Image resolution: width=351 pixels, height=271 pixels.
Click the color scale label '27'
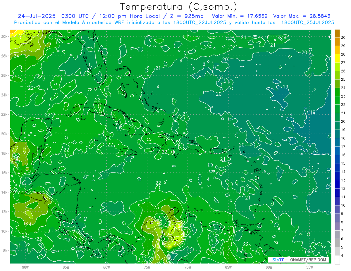(x=343, y=63)
